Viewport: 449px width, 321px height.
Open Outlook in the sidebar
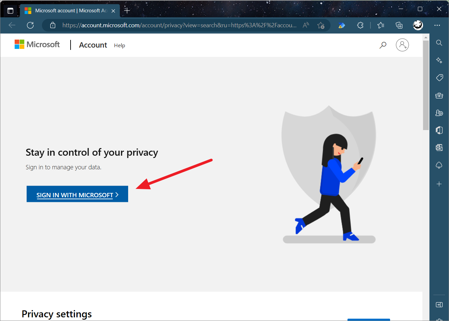coord(439,147)
